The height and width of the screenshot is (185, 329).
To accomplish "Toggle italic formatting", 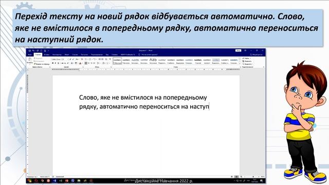I will (55, 63).
